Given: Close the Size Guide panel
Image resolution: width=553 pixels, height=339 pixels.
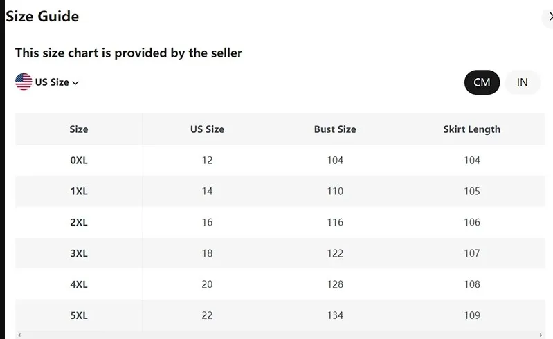Looking at the screenshot, I should 549,17.
